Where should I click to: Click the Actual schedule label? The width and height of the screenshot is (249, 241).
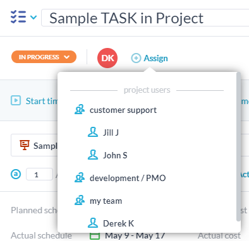coord(41,235)
